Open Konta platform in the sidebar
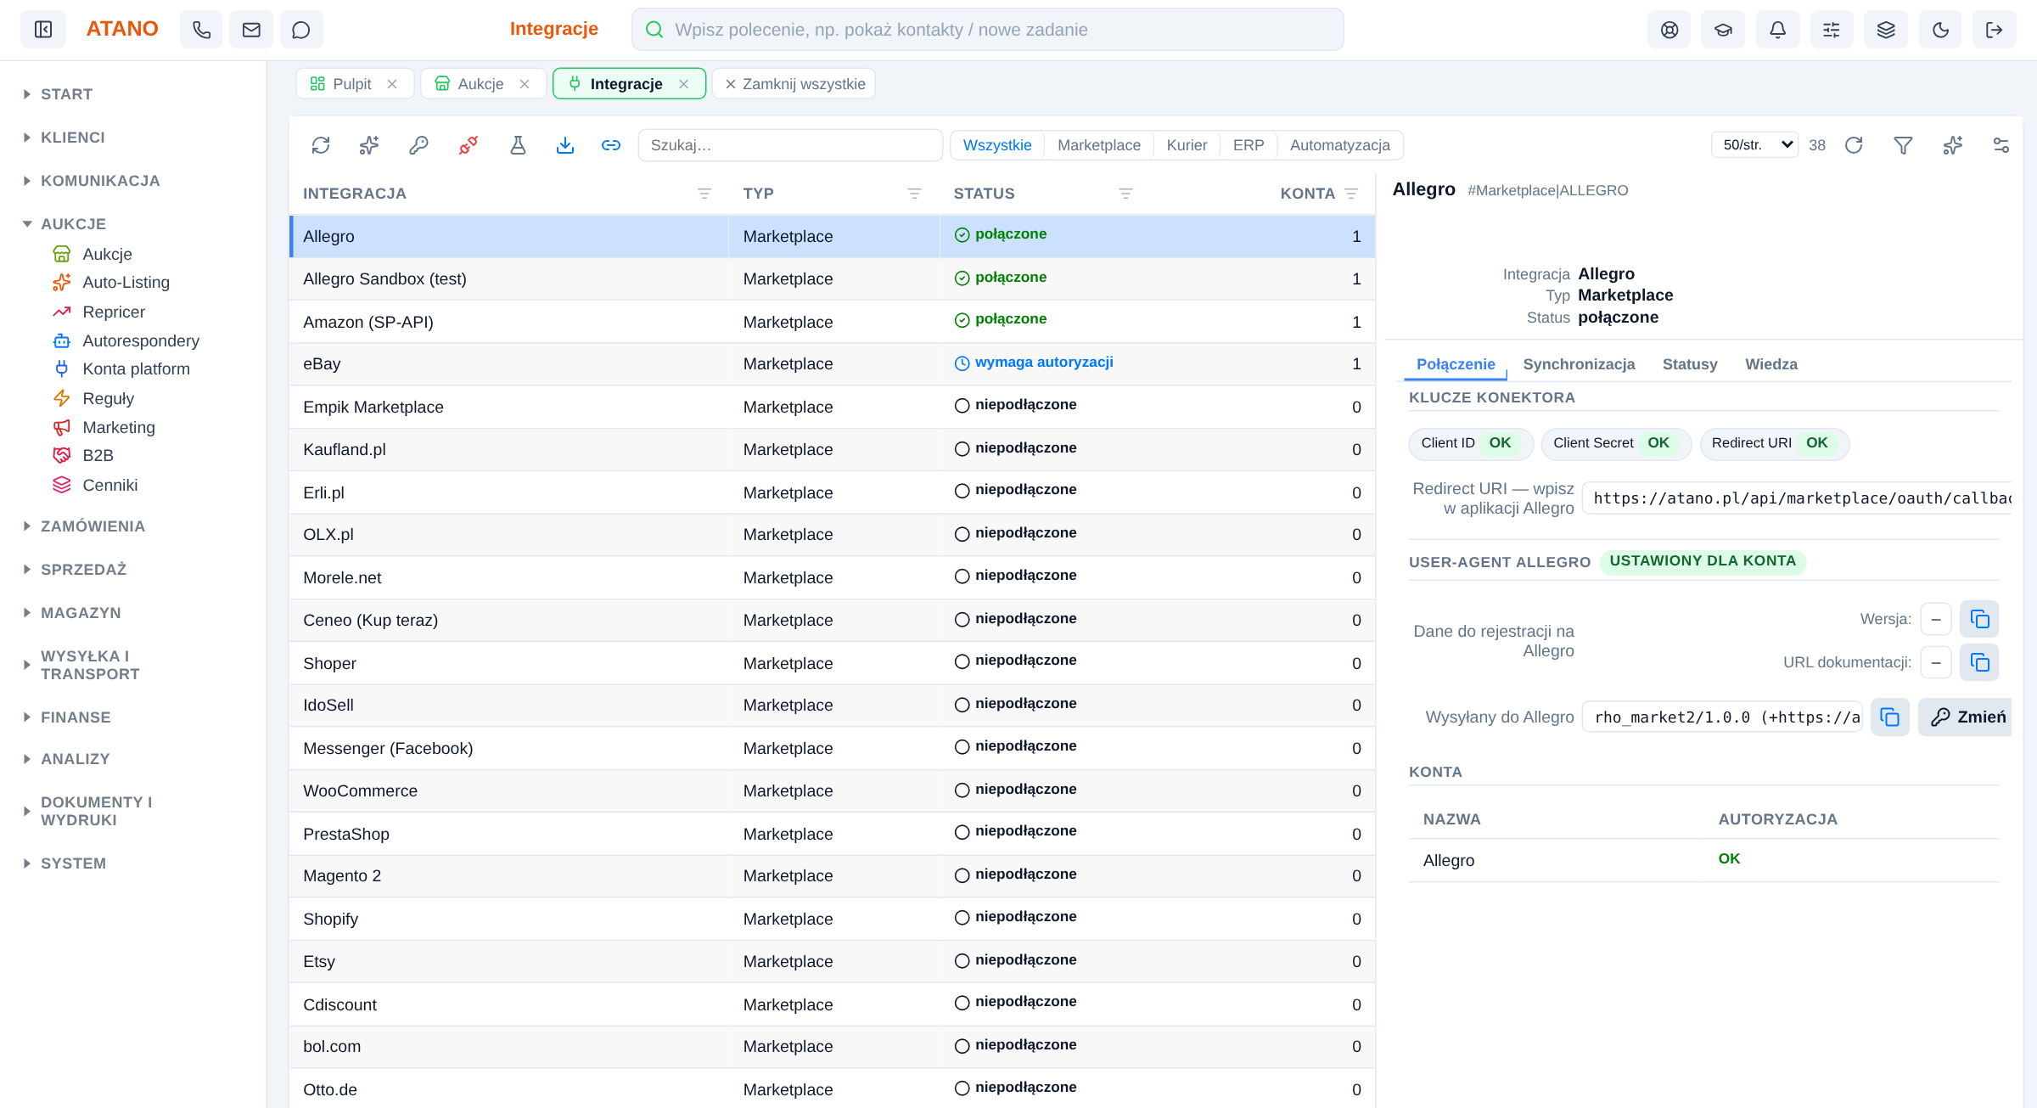This screenshot has height=1108, width=2037. click(x=136, y=369)
